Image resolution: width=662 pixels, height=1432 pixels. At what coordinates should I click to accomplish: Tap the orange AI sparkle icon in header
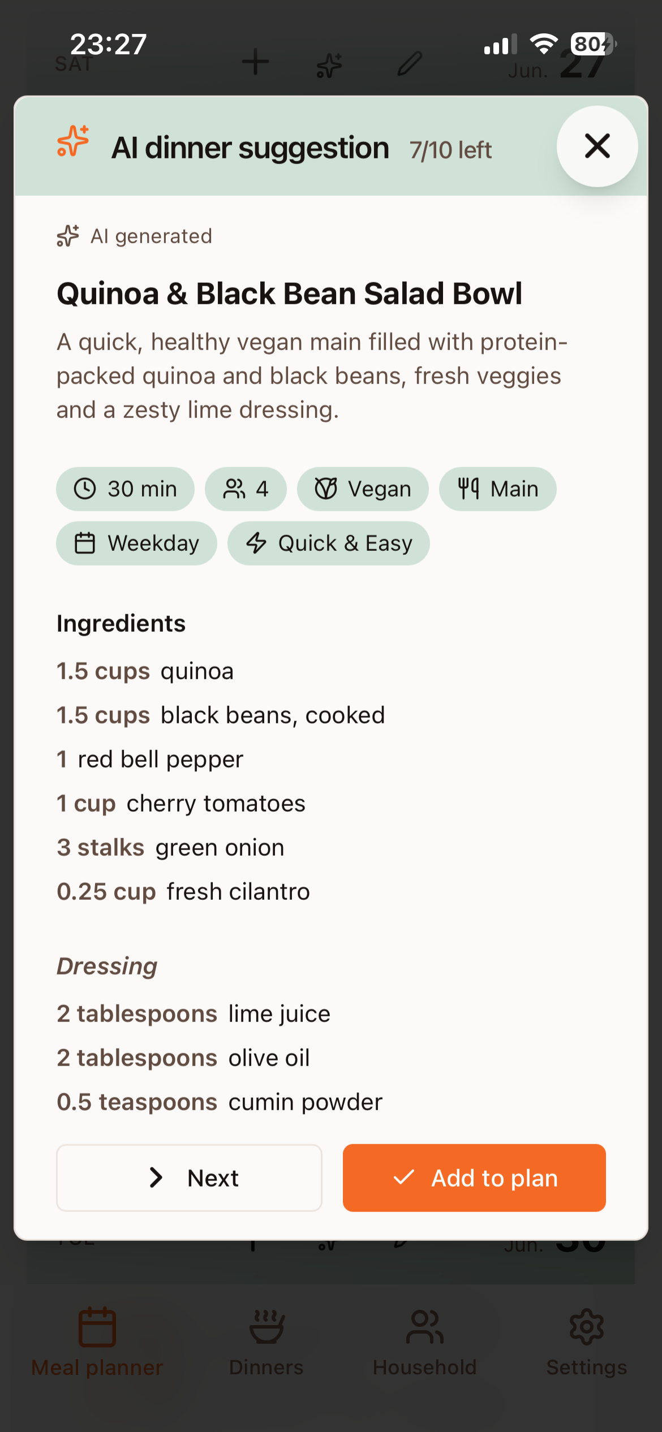(x=73, y=141)
